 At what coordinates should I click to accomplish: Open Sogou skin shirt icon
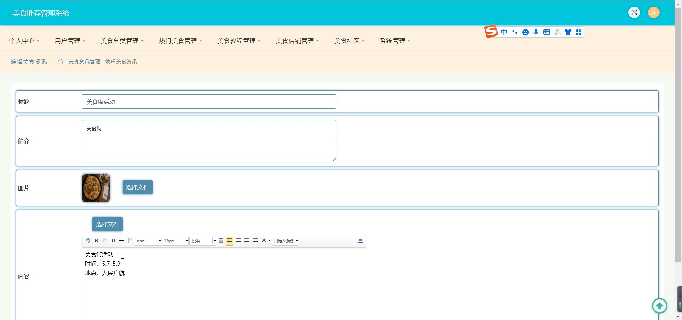(568, 32)
